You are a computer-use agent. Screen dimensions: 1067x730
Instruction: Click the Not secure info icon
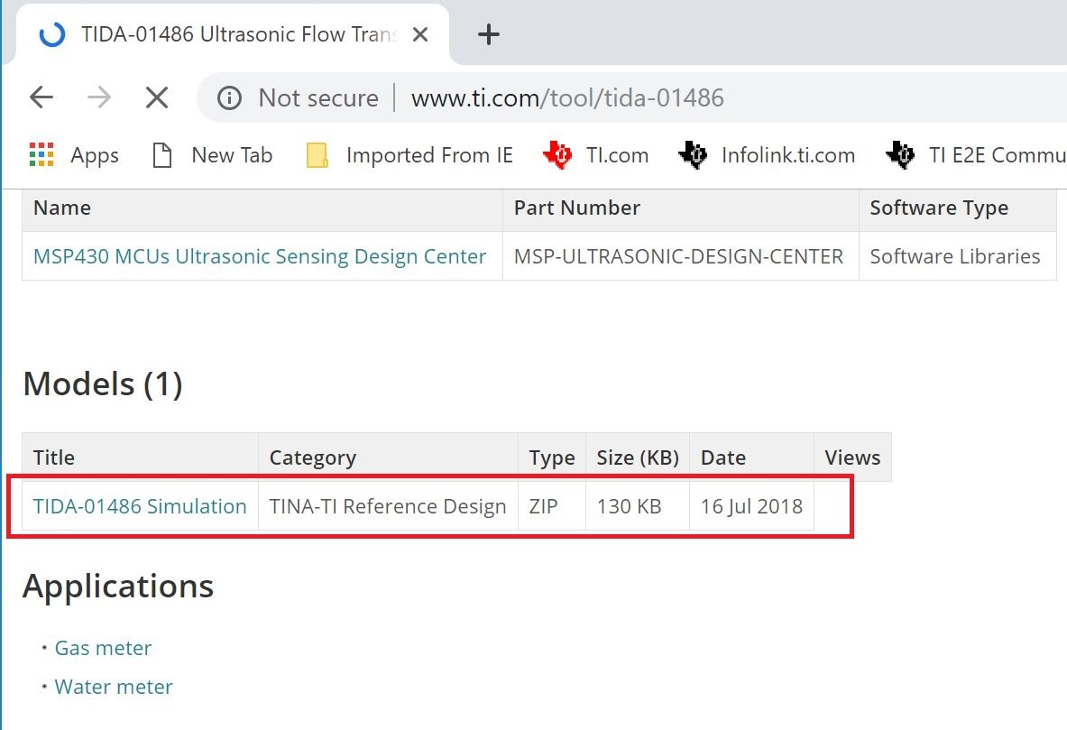click(230, 97)
